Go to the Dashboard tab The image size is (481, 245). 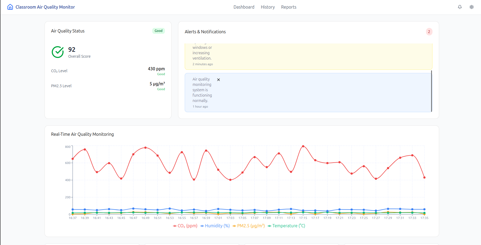point(244,7)
